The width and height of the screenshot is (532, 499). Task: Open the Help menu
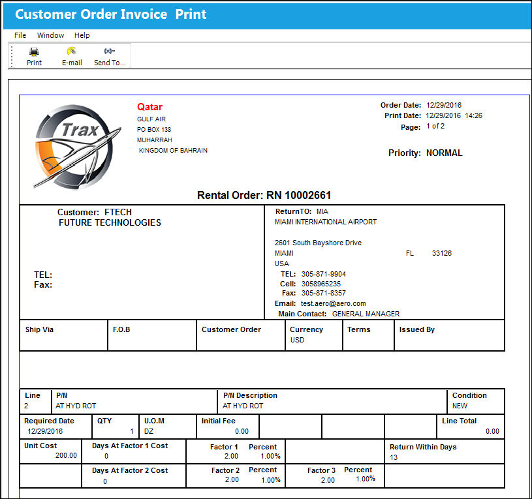pyautogui.click(x=82, y=35)
